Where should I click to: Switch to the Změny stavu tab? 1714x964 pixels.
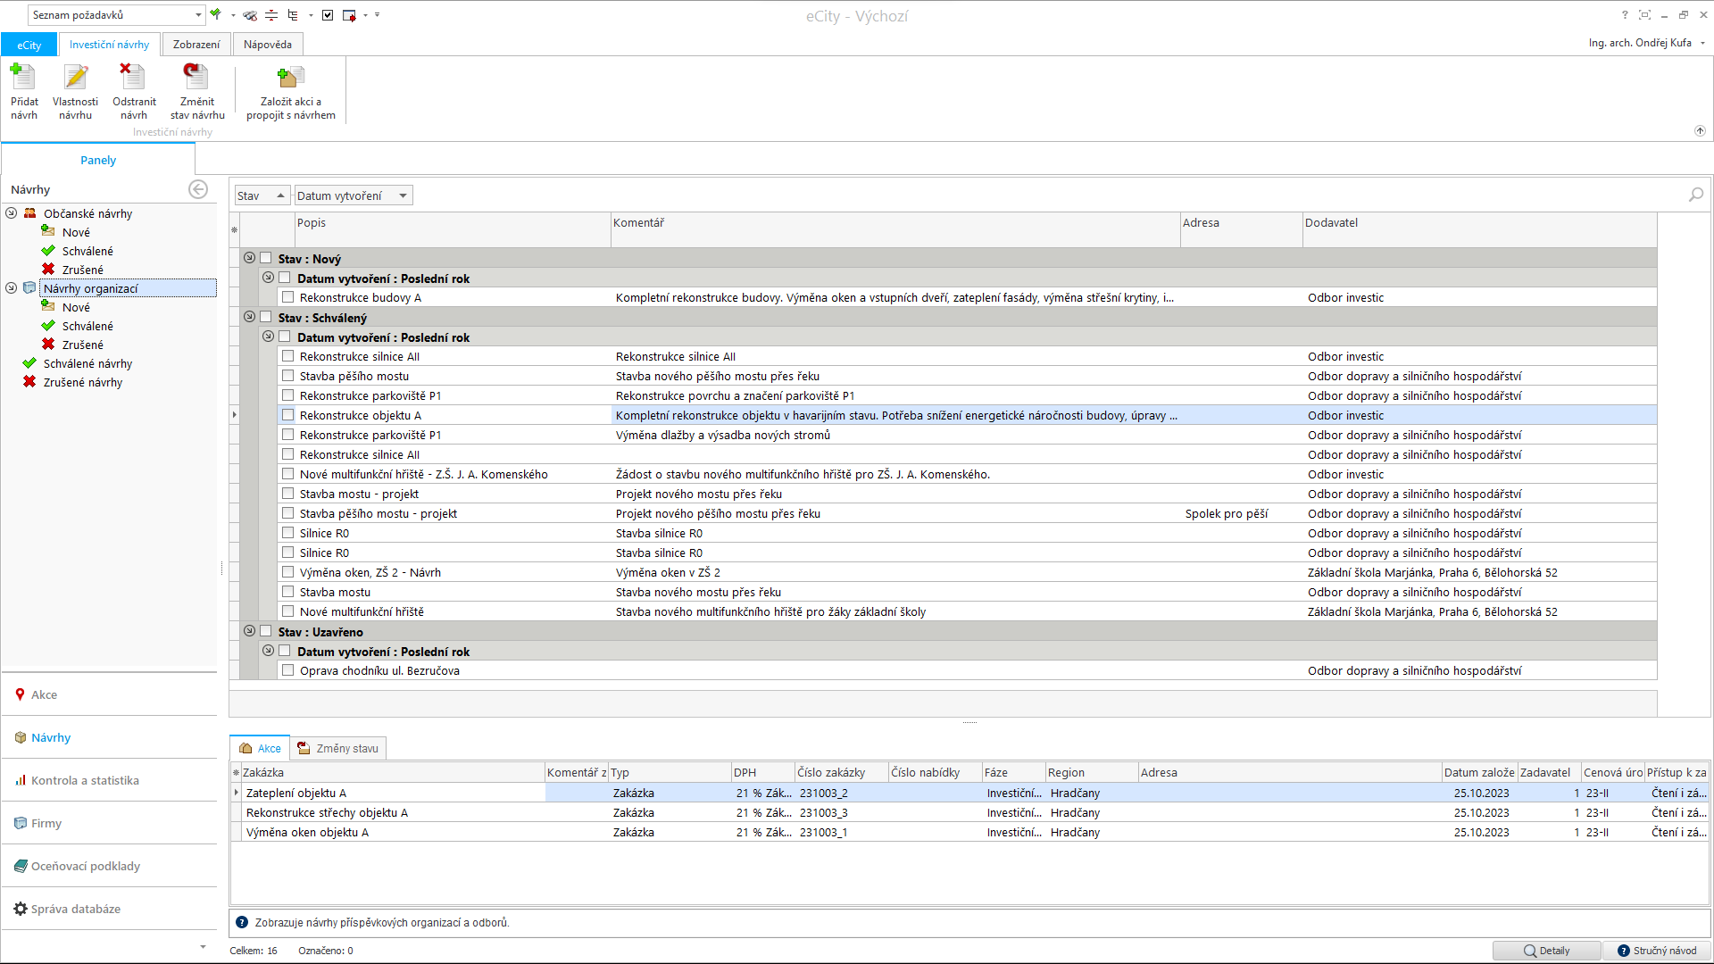click(x=338, y=748)
